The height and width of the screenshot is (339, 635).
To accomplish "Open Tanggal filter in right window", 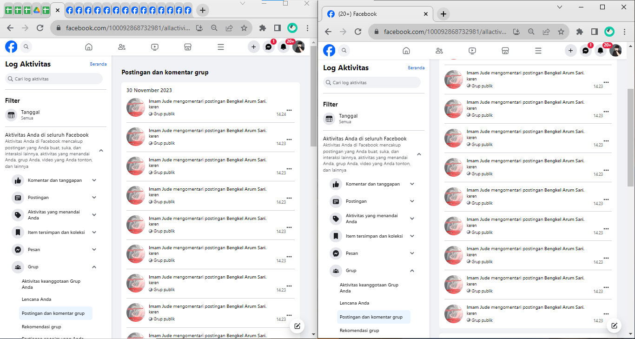I will tap(373, 119).
